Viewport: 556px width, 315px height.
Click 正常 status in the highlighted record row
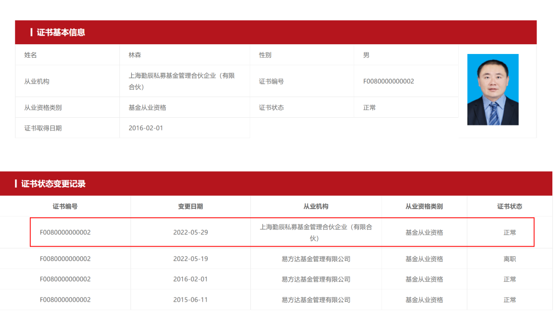click(x=509, y=232)
